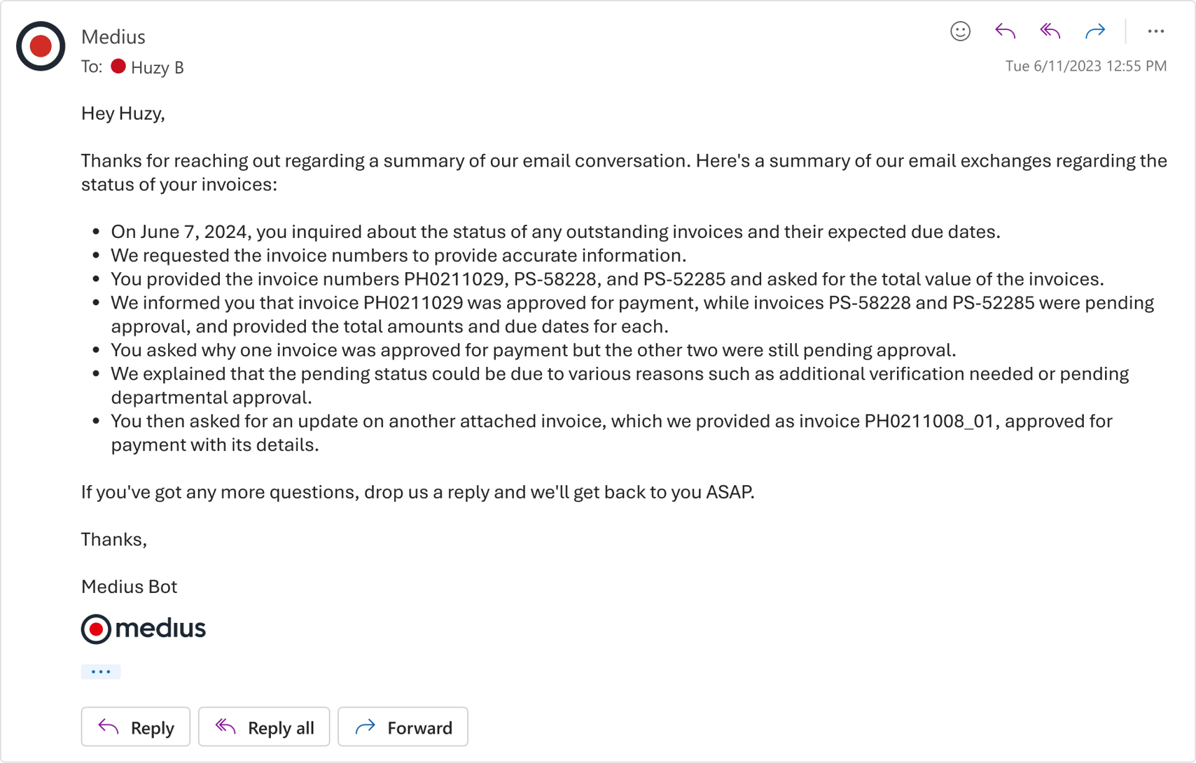The height and width of the screenshot is (763, 1196).
Task: Click the Reply button below the message
Action: click(135, 727)
